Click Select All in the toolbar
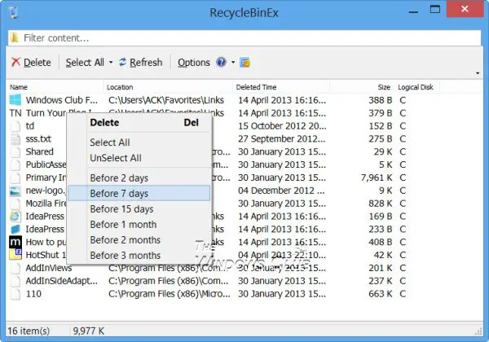 (x=85, y=63)
